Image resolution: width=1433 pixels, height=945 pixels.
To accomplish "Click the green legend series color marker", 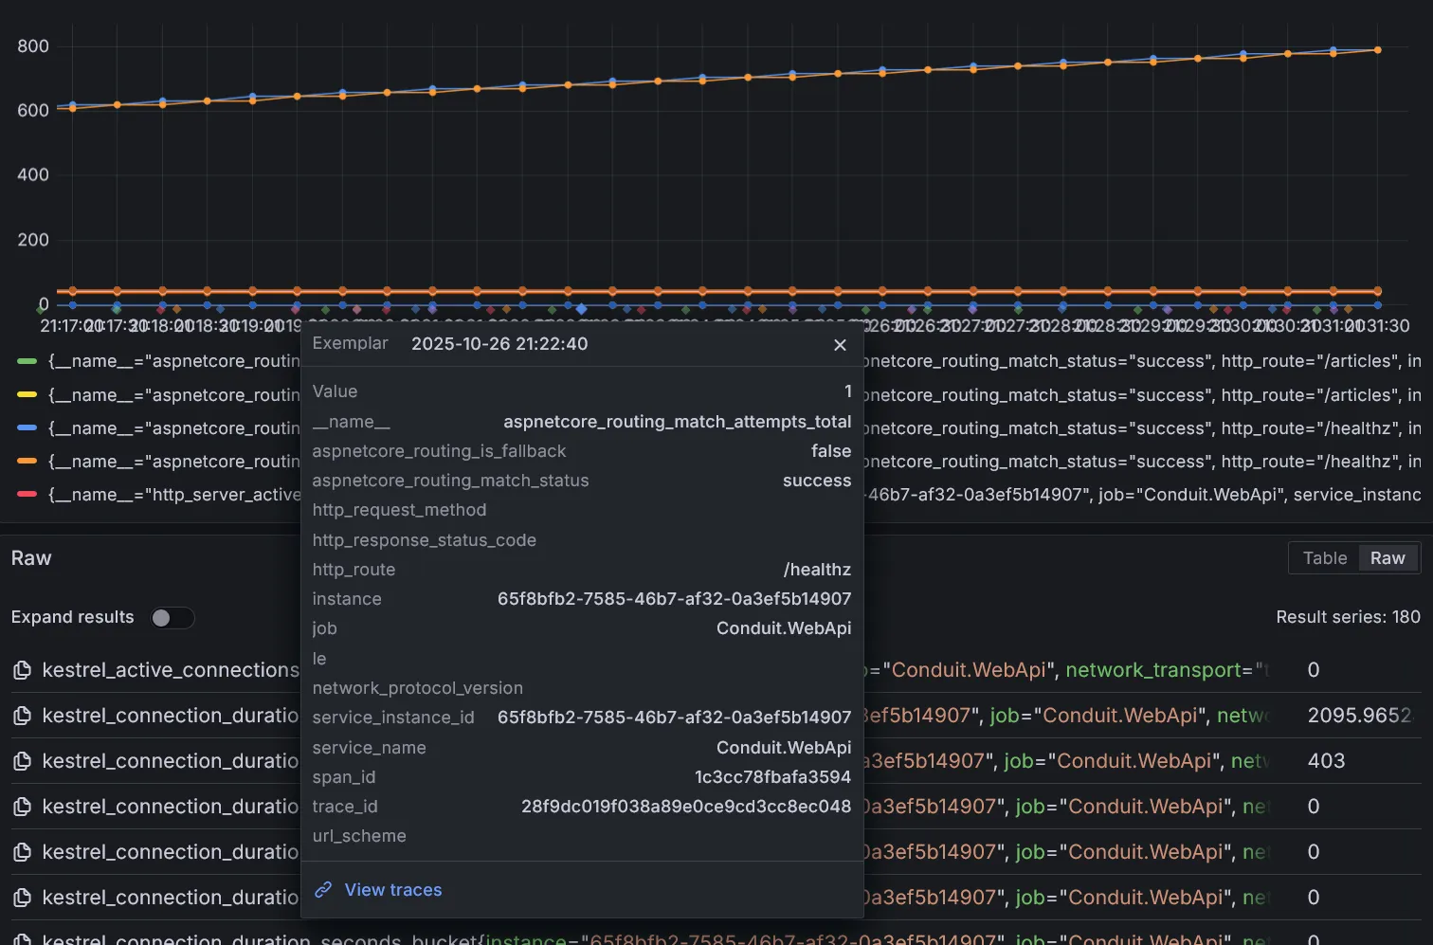I will point(27,361).
